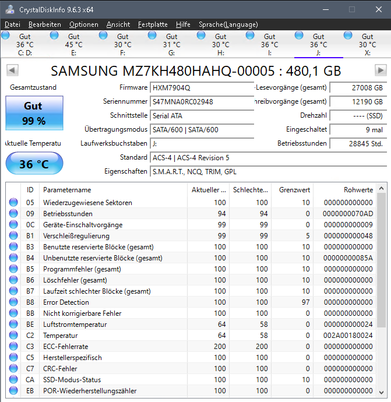Click status icon for Unbenutzte reservierte Blöcke
The height and width of the screenshot is (402, 391).
(13, 258)
